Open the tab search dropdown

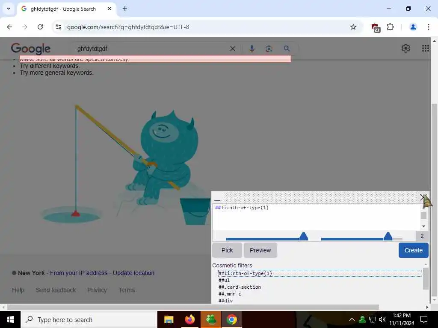coord(9,9)
